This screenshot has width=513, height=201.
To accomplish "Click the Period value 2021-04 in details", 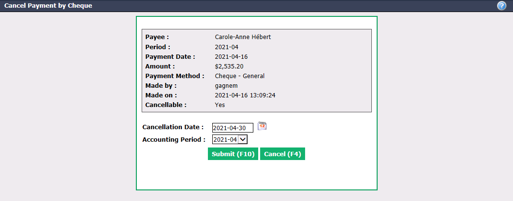I will [x=227, y=47].
